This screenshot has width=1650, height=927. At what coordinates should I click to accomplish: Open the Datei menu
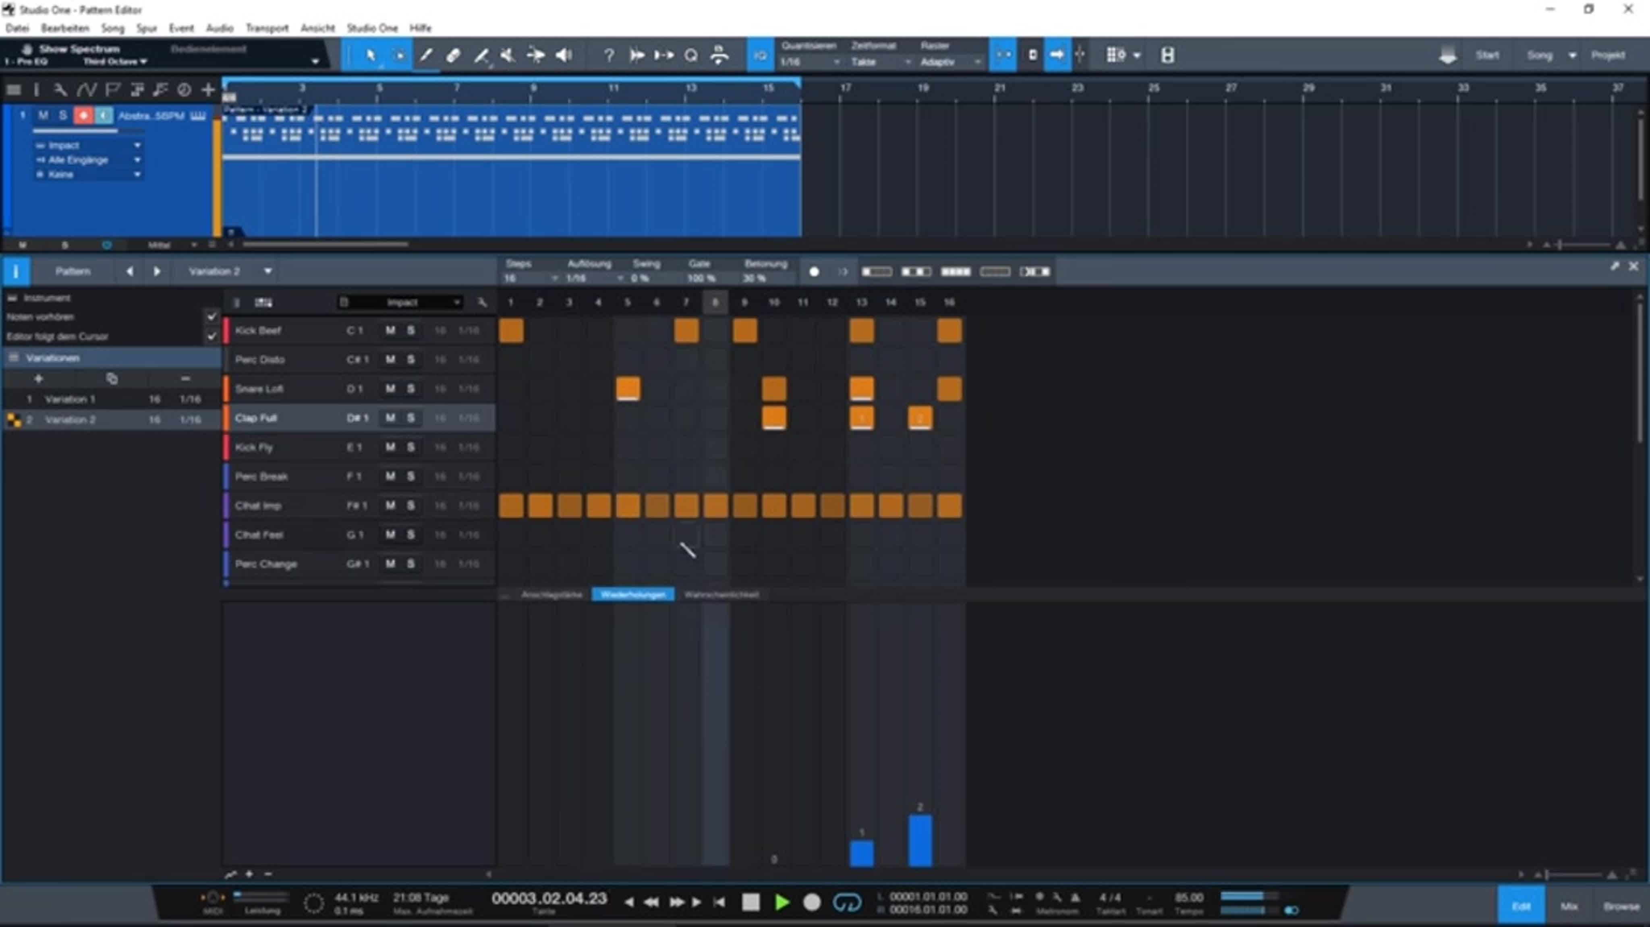[x=17, y=28]
